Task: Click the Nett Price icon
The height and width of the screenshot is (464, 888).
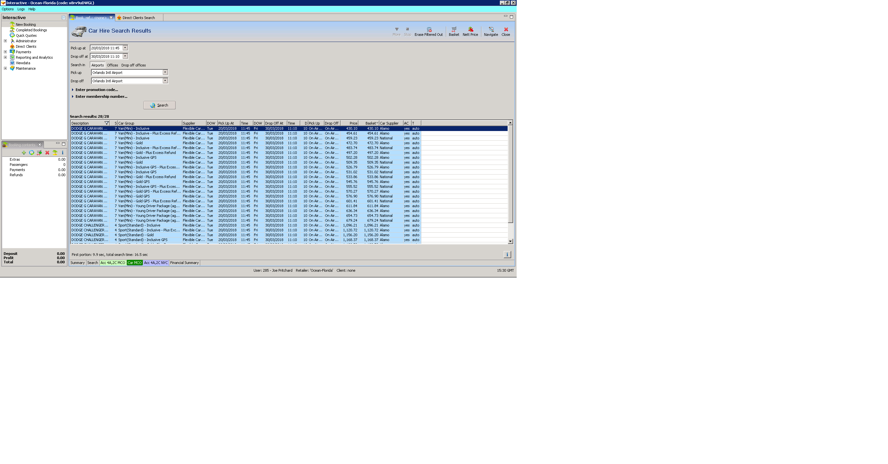Action: pyautogui.click(x=470, y=30)
